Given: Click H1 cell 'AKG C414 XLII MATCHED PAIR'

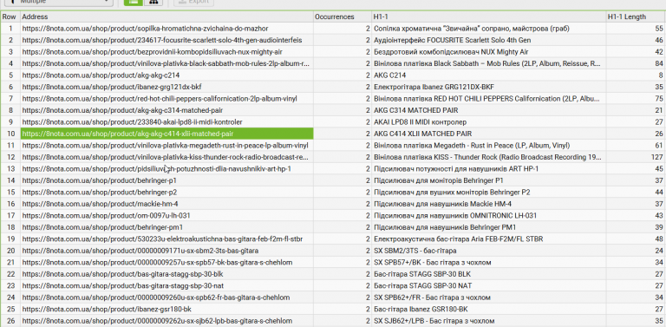Looking at the screenshot, I should pos(488,134).
